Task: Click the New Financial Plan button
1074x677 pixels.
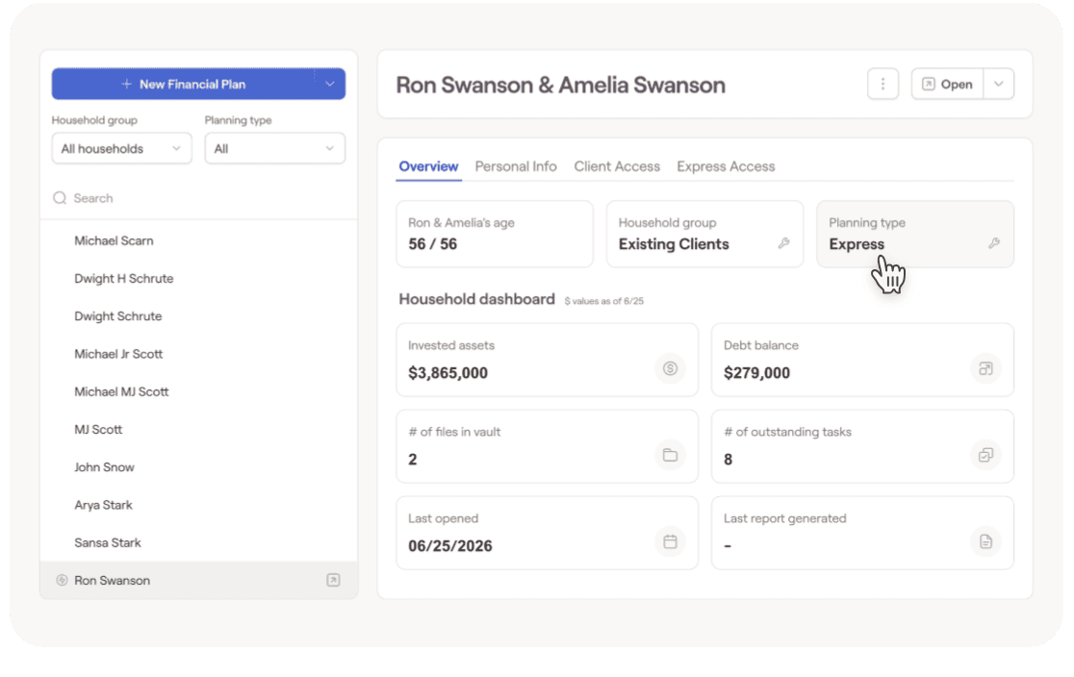Action: 184,85
